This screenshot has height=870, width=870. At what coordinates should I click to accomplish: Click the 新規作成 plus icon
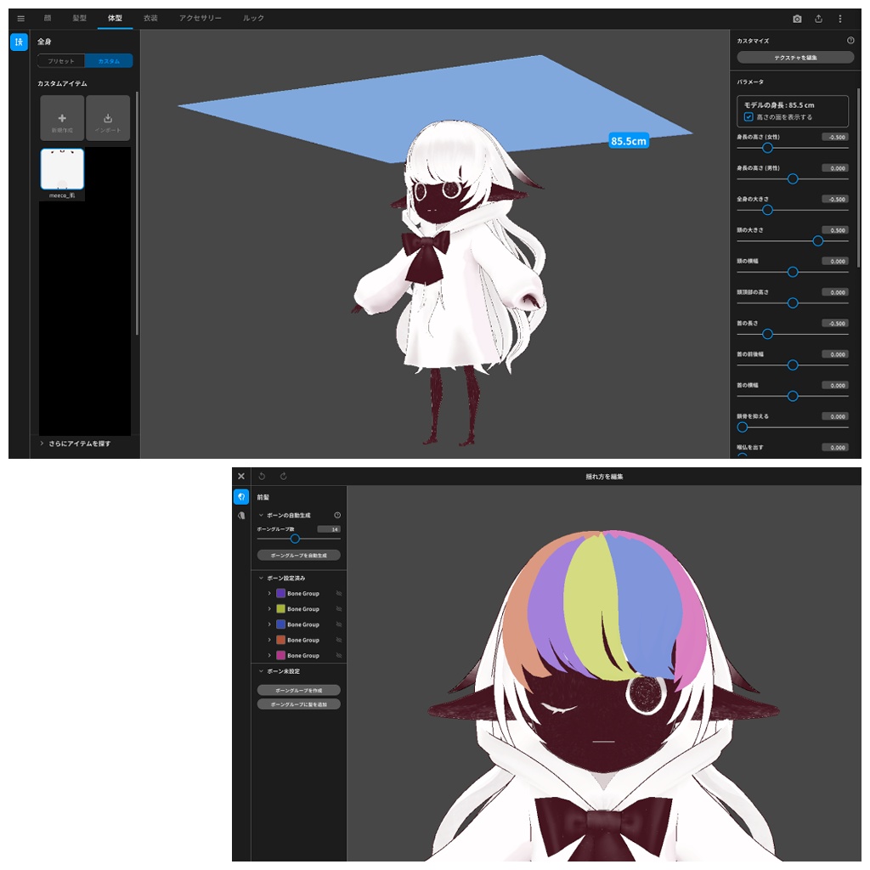(60, 117)
